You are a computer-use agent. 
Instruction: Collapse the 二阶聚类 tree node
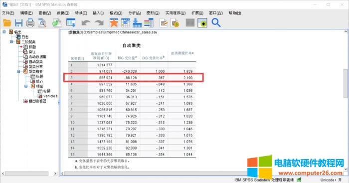coord(11,42)
